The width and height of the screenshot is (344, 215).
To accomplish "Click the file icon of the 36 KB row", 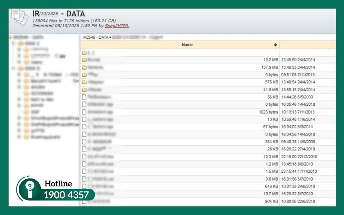I will coord(84,97).
